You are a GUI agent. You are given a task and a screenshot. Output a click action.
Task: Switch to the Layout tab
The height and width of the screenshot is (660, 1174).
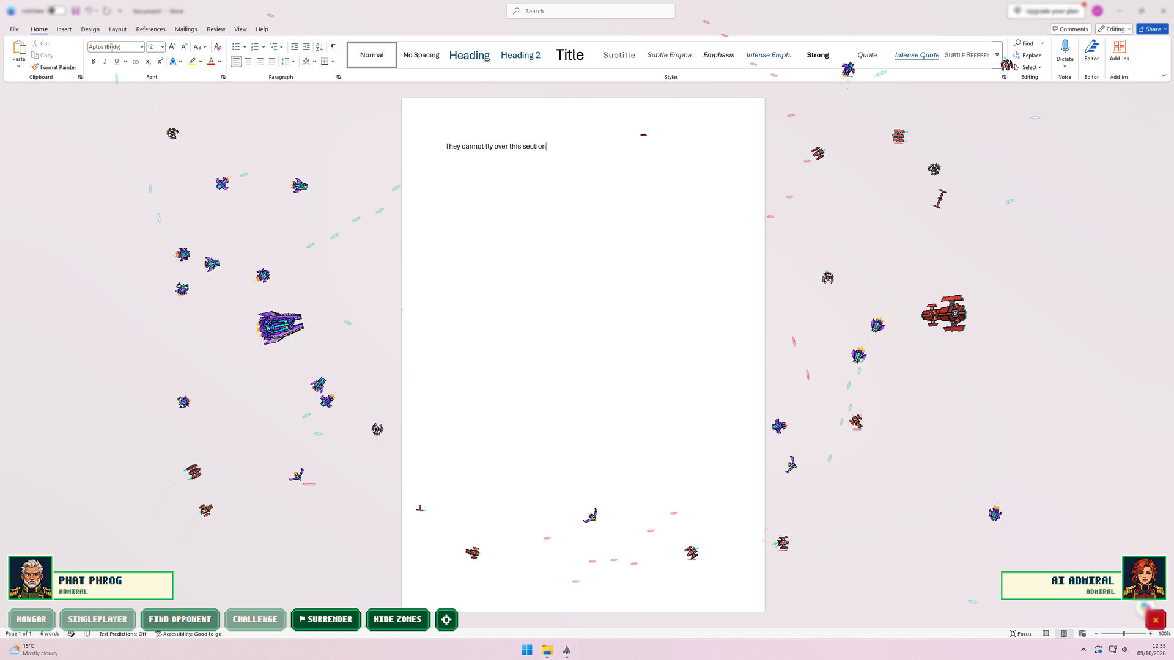(x=117, y=29)
